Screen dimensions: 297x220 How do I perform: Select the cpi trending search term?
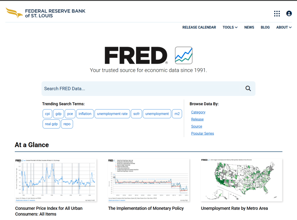tap(47, 114)
